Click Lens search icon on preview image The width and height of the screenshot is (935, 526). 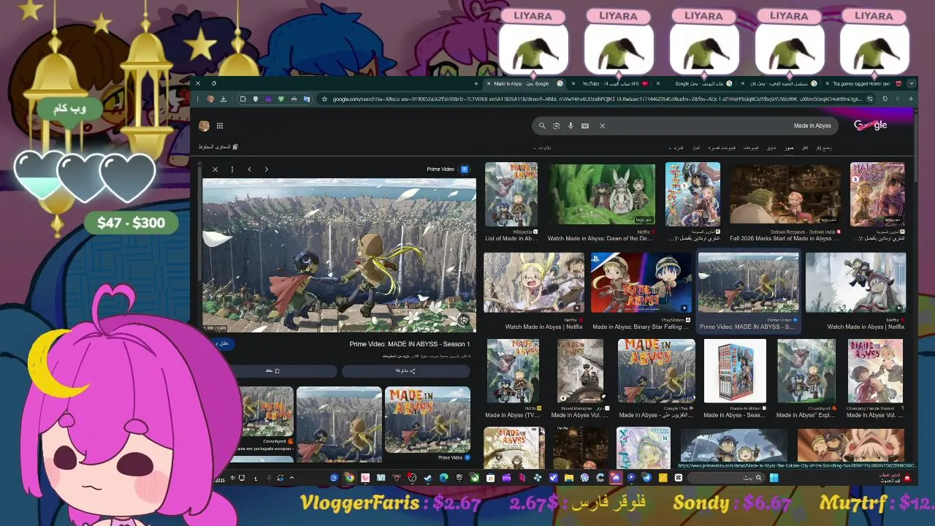tap(464, 320)
